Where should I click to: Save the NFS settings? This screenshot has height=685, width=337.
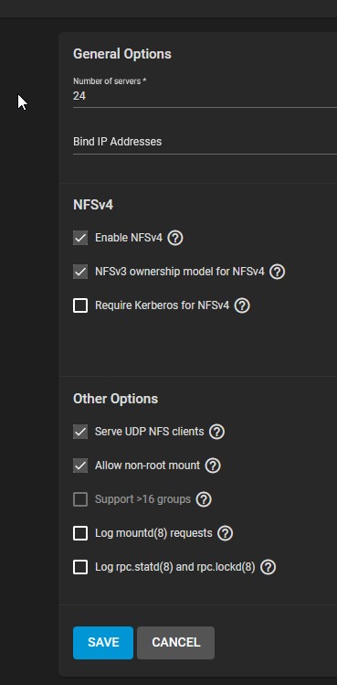pos(103,643)
